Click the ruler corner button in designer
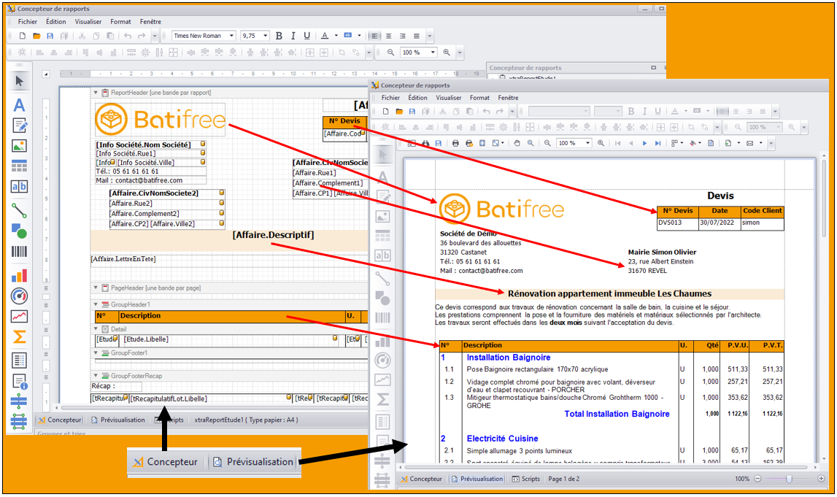This screenshot has width=837, height=497. pos(46,74)
